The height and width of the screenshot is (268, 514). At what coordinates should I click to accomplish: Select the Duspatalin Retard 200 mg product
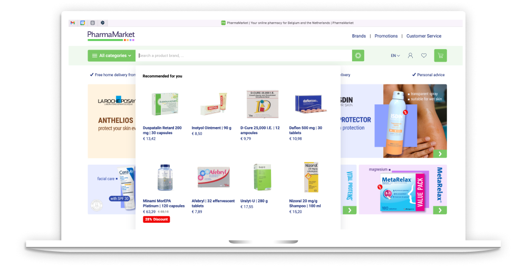coord(162,130)
